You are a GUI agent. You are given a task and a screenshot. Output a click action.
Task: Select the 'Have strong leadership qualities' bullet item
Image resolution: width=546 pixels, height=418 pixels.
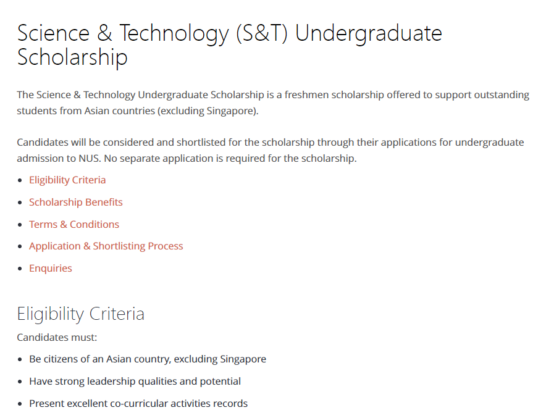(x=135, y=381)
